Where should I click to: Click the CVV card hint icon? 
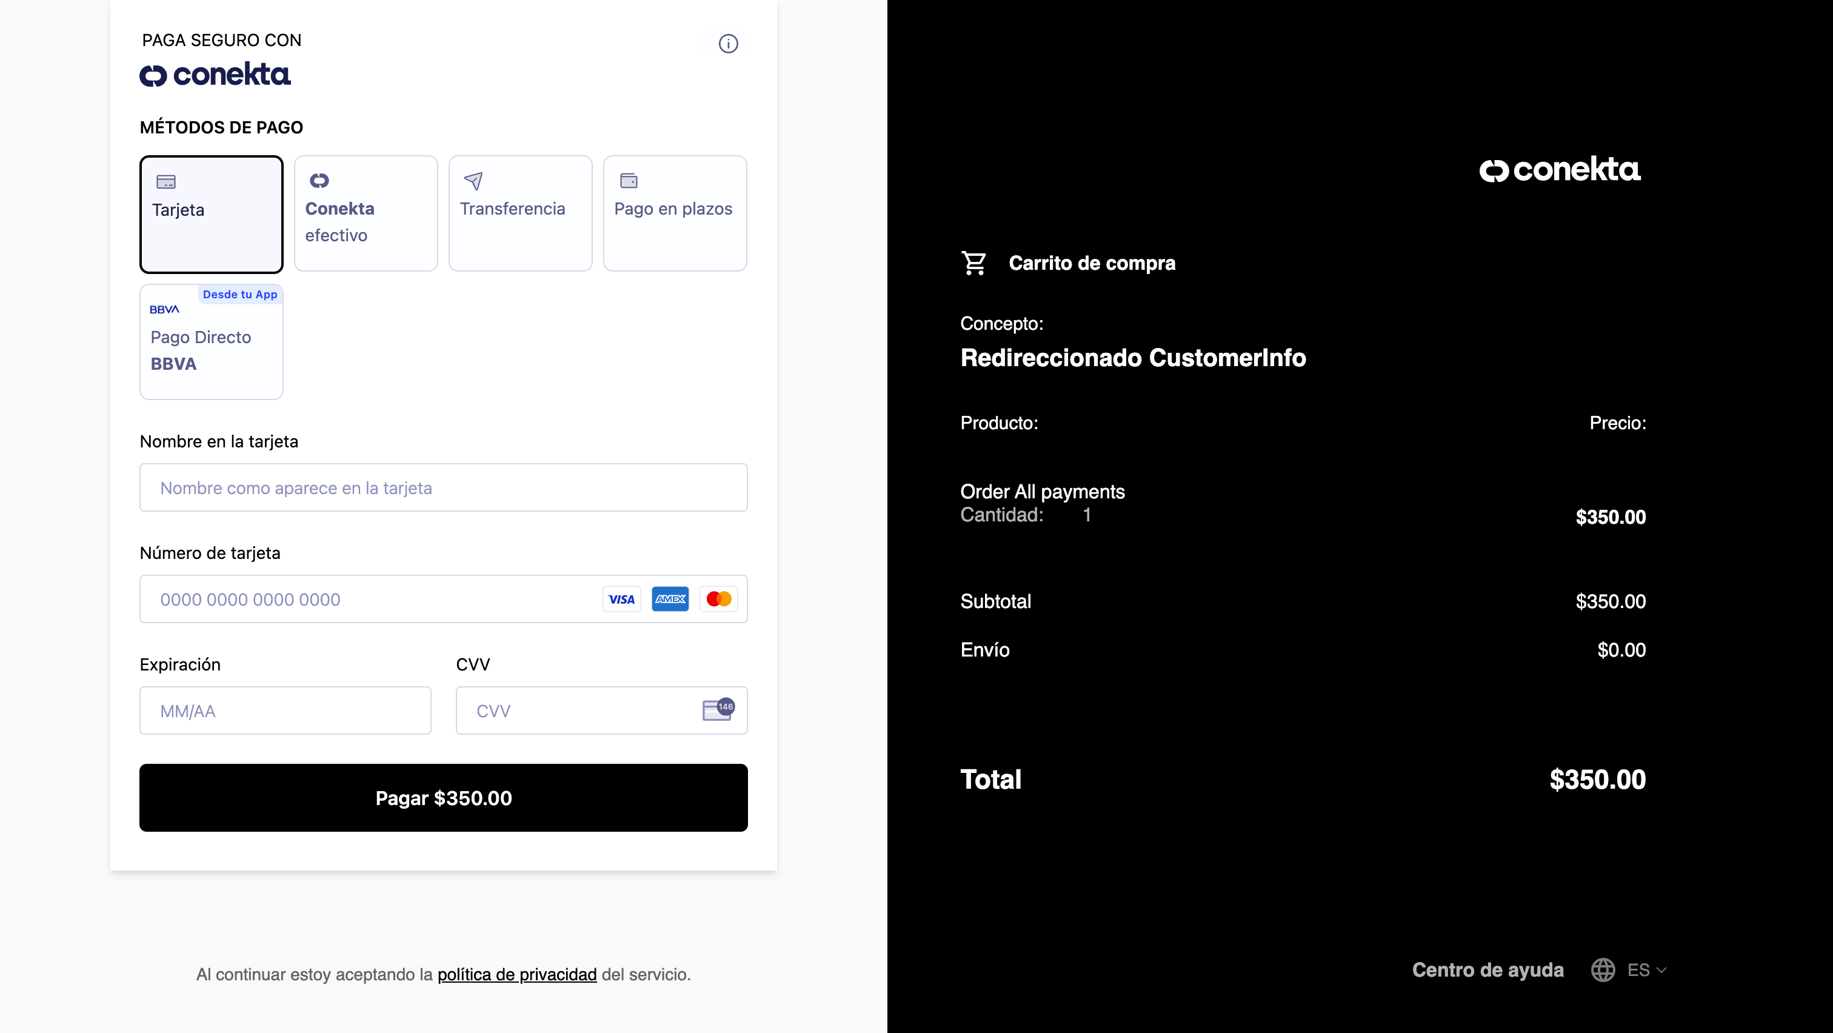718,709
